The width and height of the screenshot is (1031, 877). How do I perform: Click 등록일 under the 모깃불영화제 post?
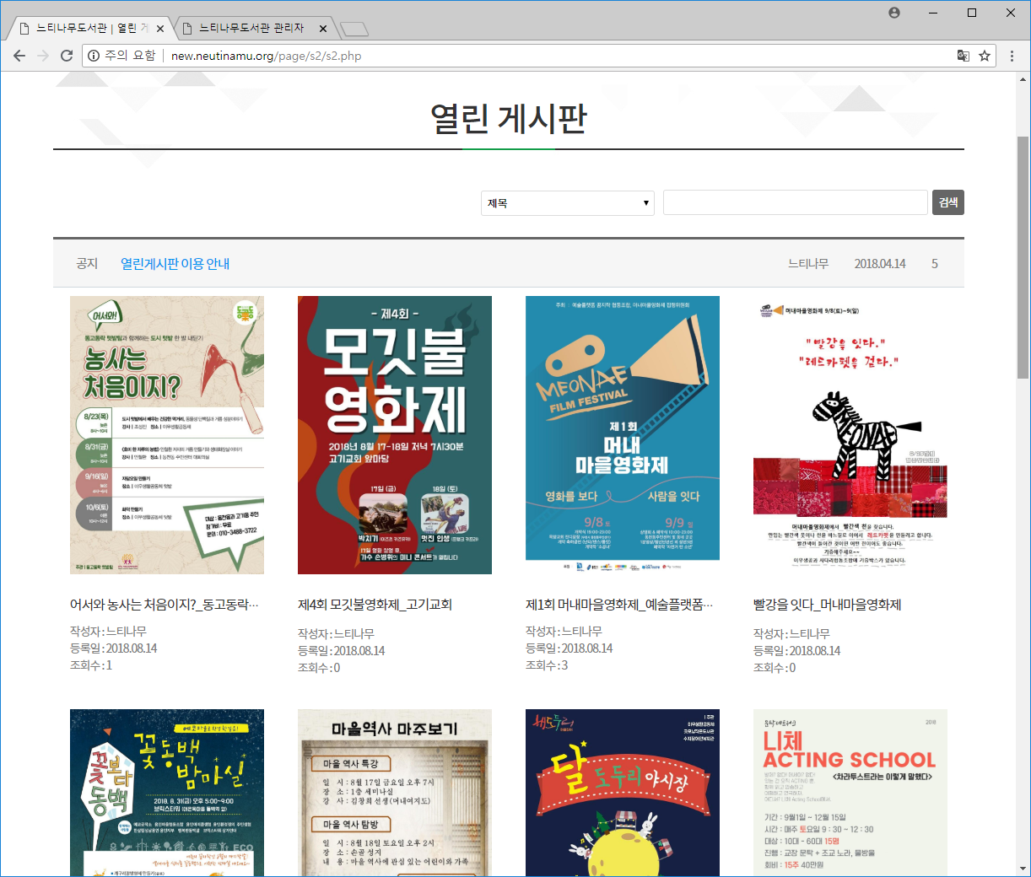[341, 651]
